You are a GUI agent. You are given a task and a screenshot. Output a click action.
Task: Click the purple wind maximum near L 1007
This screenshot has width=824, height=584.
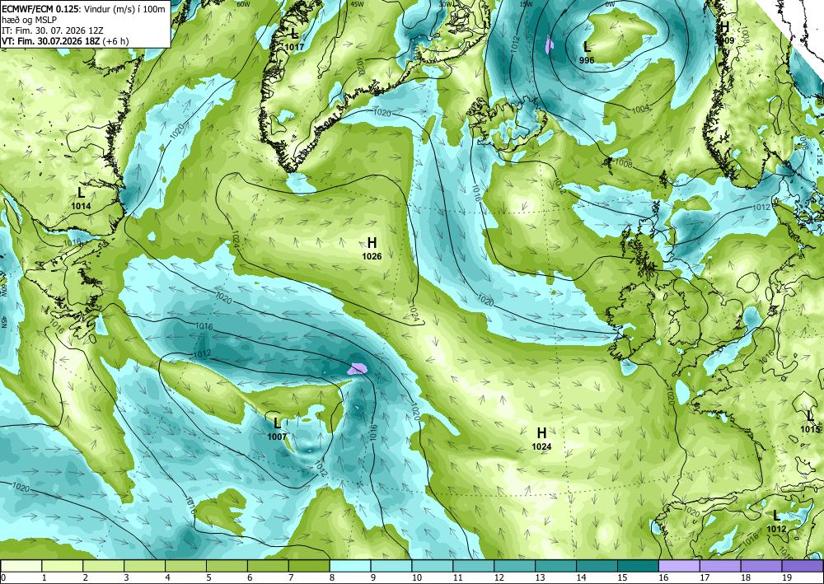coord(358,369)
